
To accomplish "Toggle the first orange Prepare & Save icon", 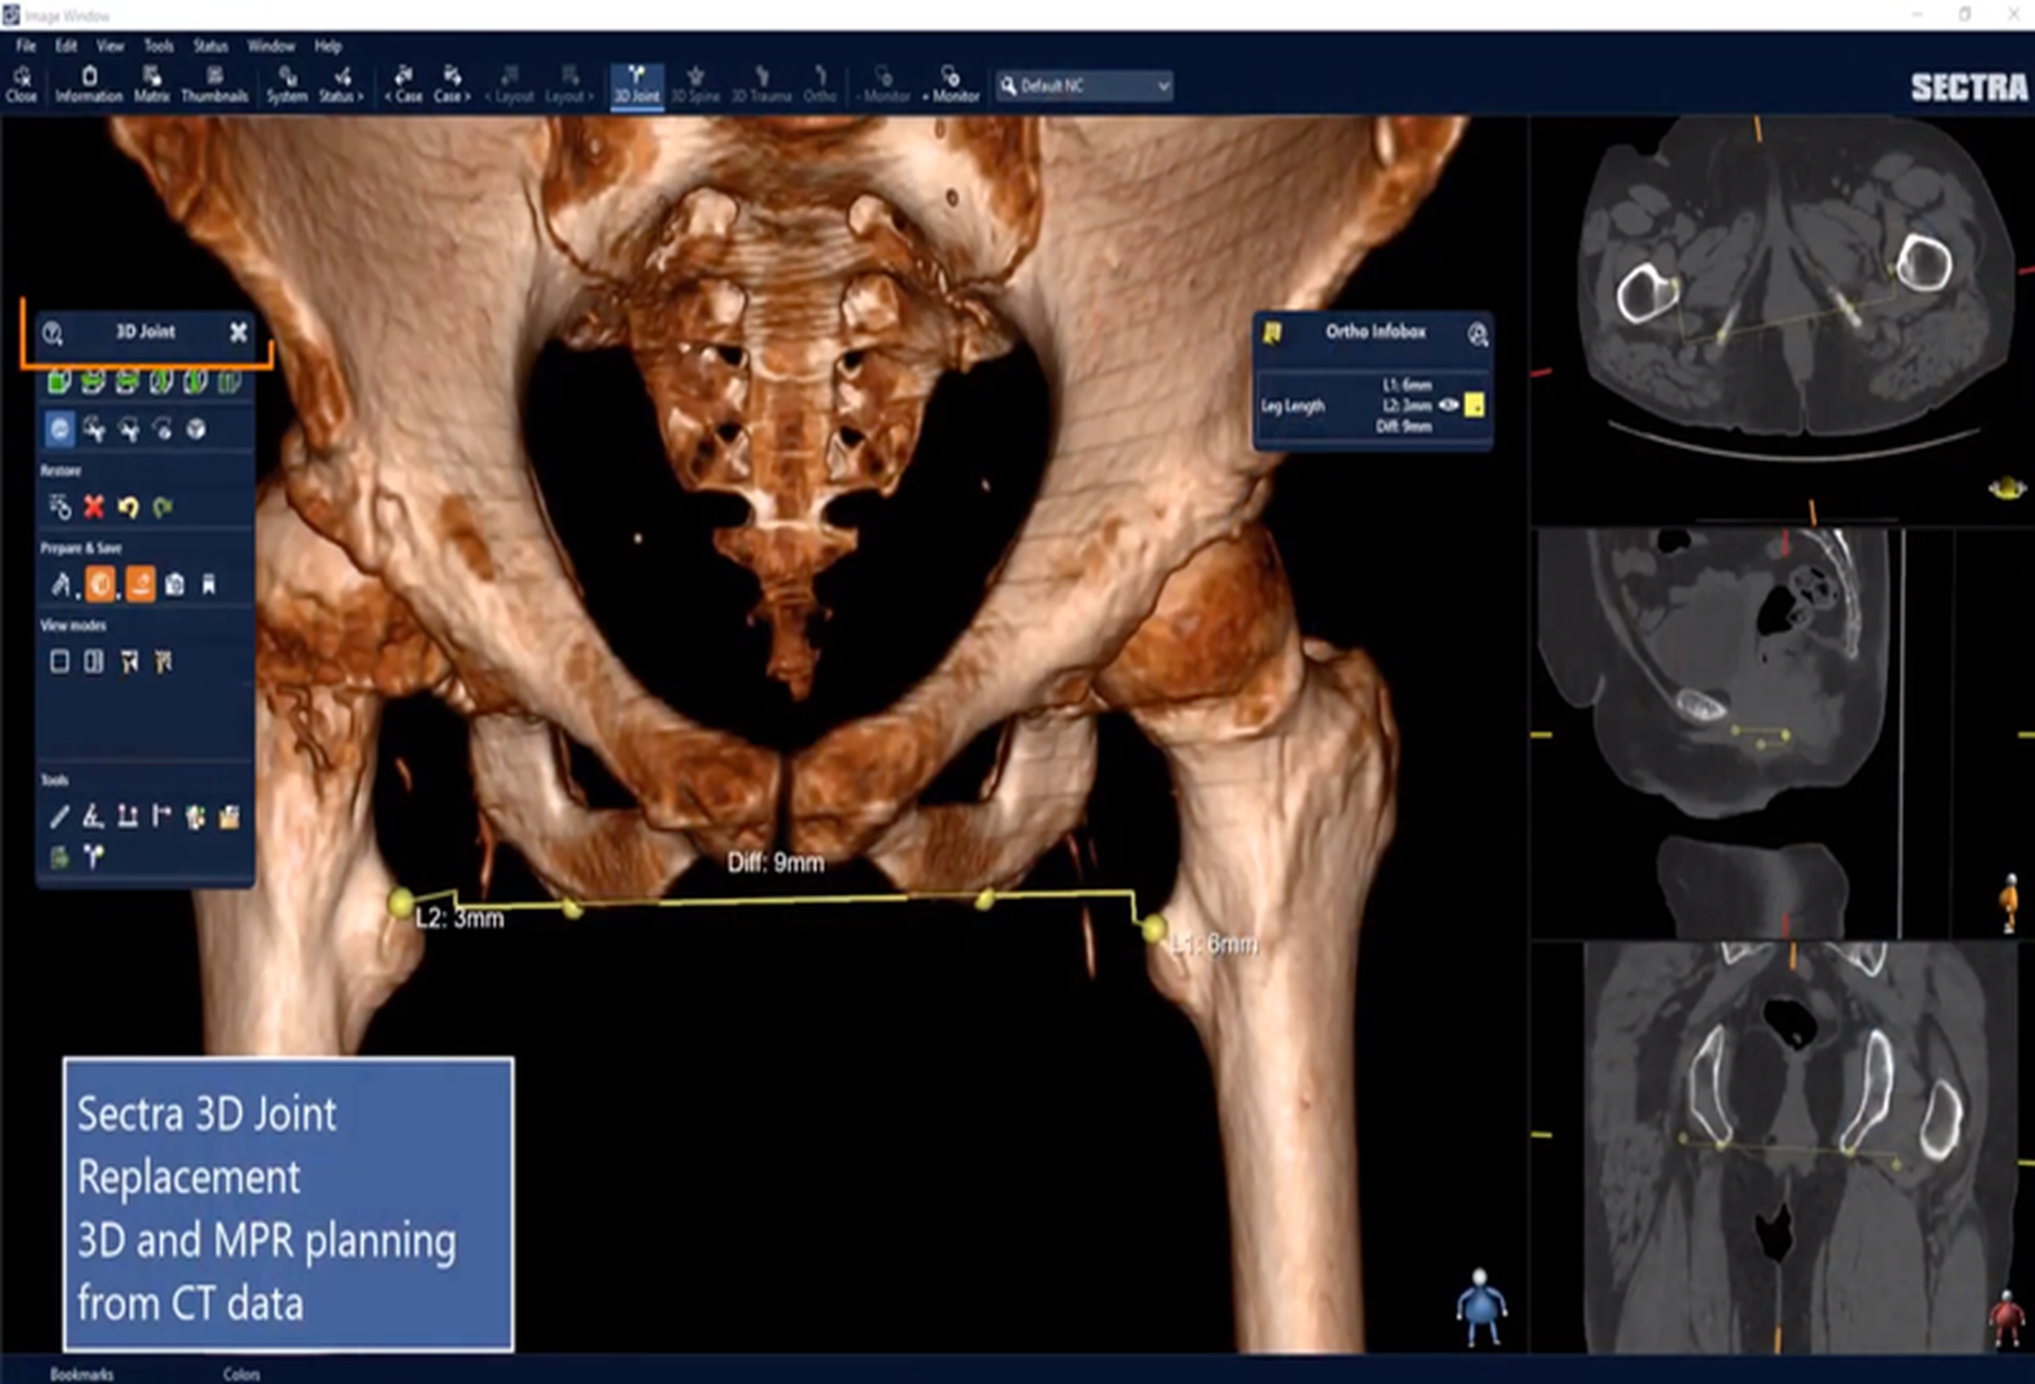I will [x=100, y=585].
